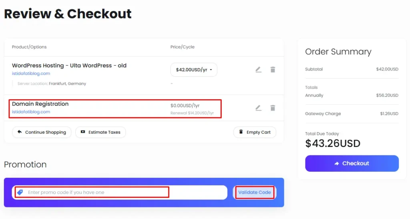Click the arrow icon on the Checkout button
Image resolution: width=410 pixels, height=219 pixels.
pos(337,163)
